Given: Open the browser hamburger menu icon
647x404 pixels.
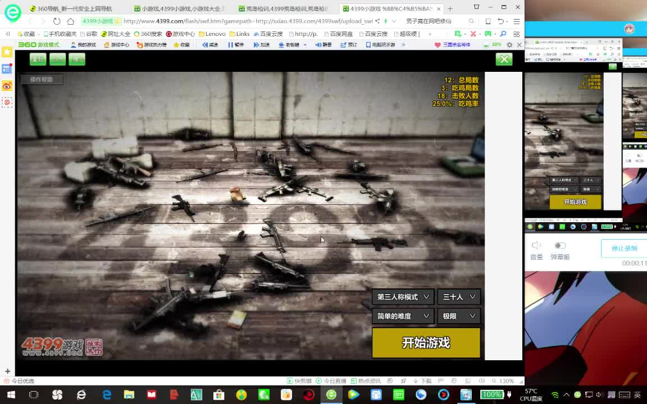Looking at the screenshot, I should [x=516, y=21].
